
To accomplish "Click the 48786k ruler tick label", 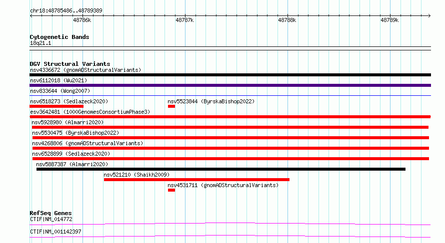I will [x=82, y=20].
